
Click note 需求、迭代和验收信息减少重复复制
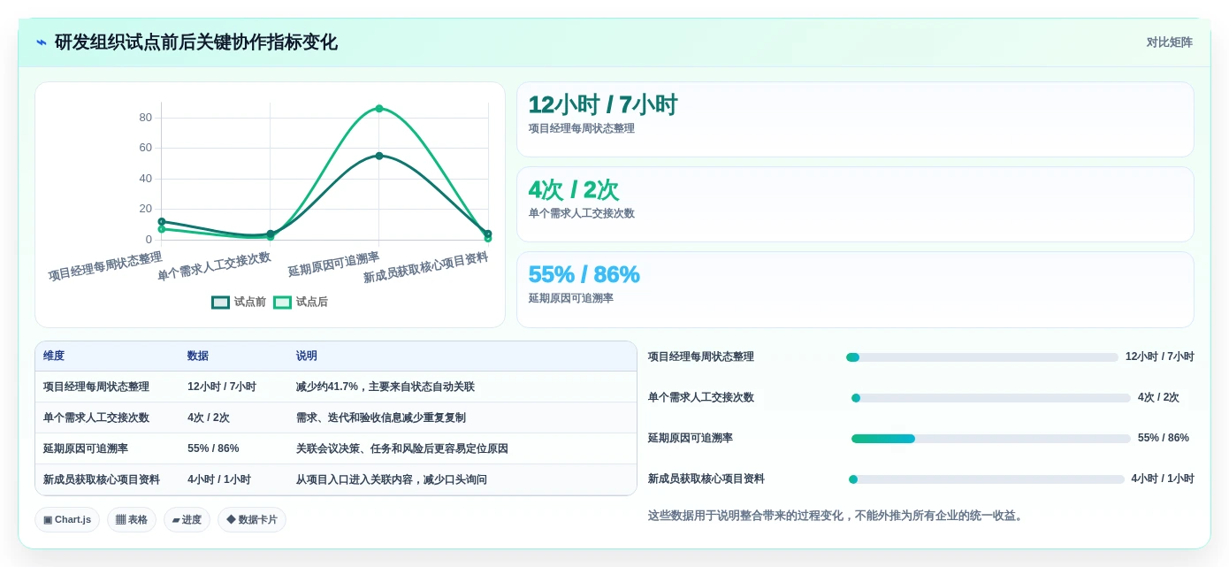(381, 418)
